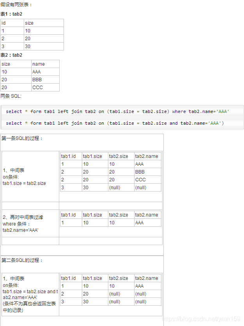Screen dimensions: 244x326
Task: Select the 'where 条件：' label
Action: tap(16, 224)
